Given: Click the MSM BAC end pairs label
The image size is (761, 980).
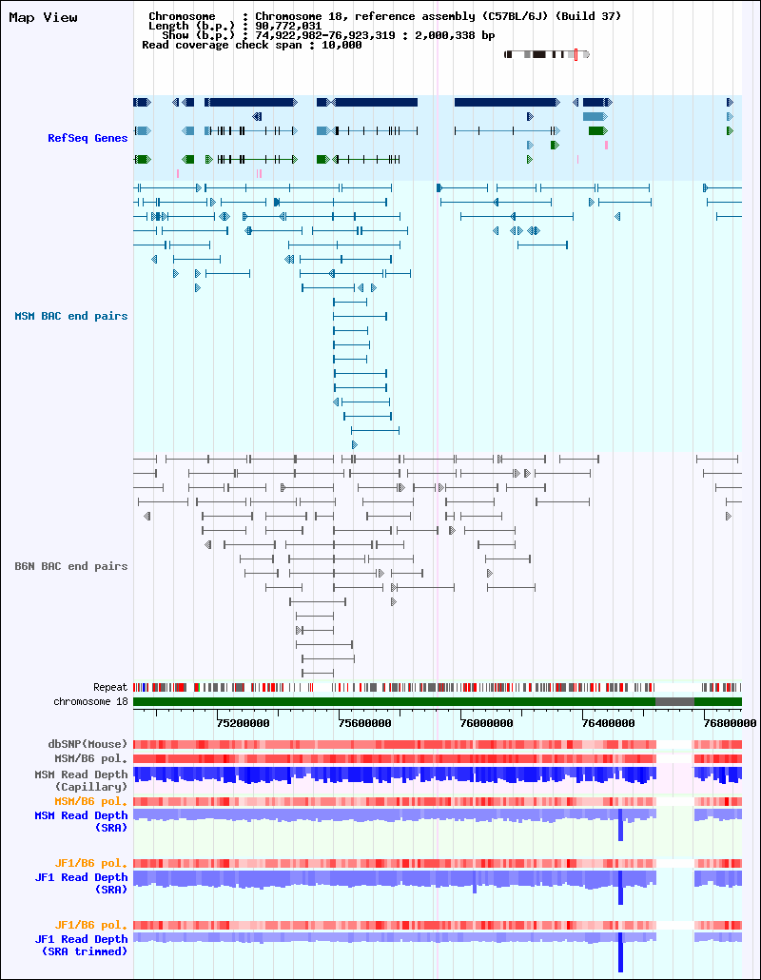Looking at the screenshot, I should click(71, 316).
